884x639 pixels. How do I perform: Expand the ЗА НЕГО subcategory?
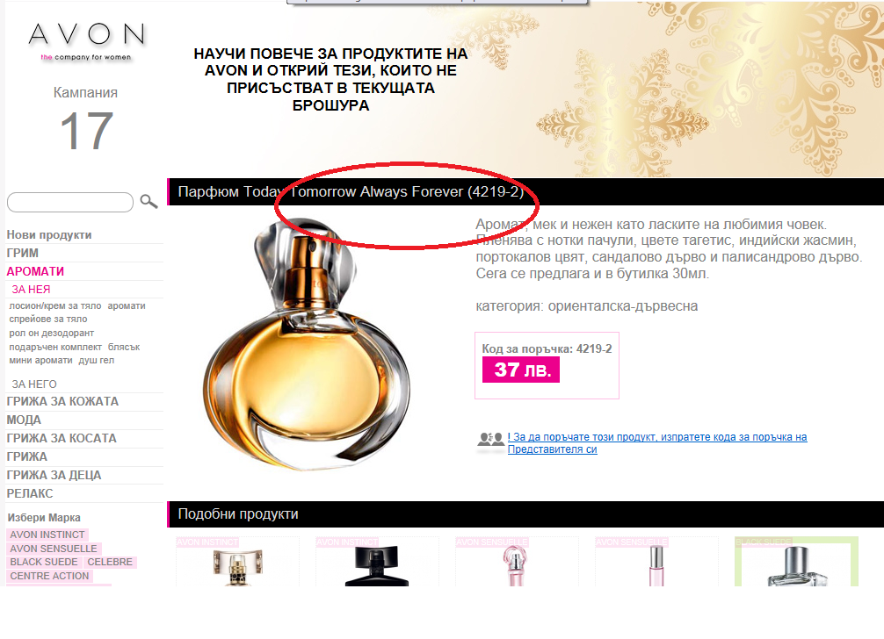pyautogui.click(x=33, y=384)
